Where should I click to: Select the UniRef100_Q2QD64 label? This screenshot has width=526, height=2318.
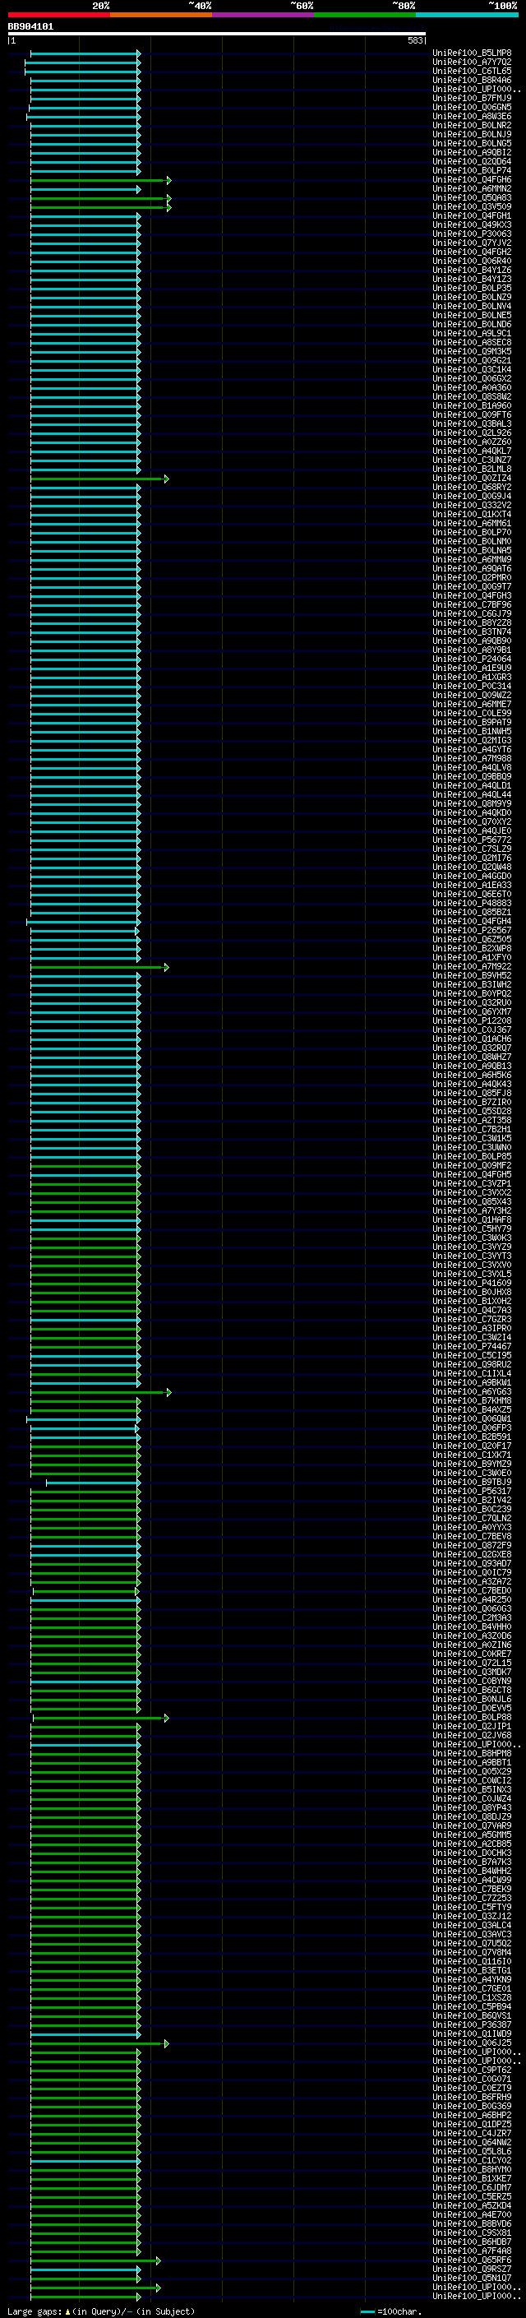point(472,161)
